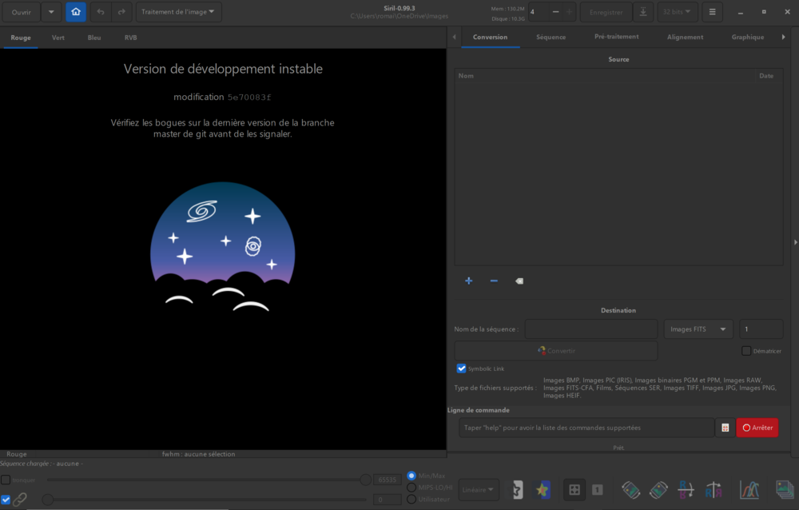Click the save-as download icon
This screenshot has width=799, height=510.
pyautogui.click(x=643, y=12)
